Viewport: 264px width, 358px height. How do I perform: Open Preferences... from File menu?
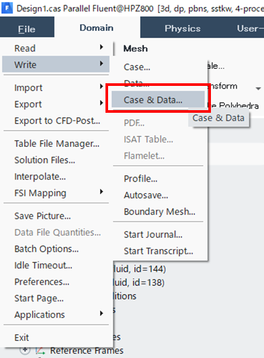point(42,282)
